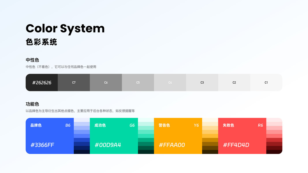This screenshot has width=308, height=173.
Task: Click the "中性色" section heading
Action: 32,60
